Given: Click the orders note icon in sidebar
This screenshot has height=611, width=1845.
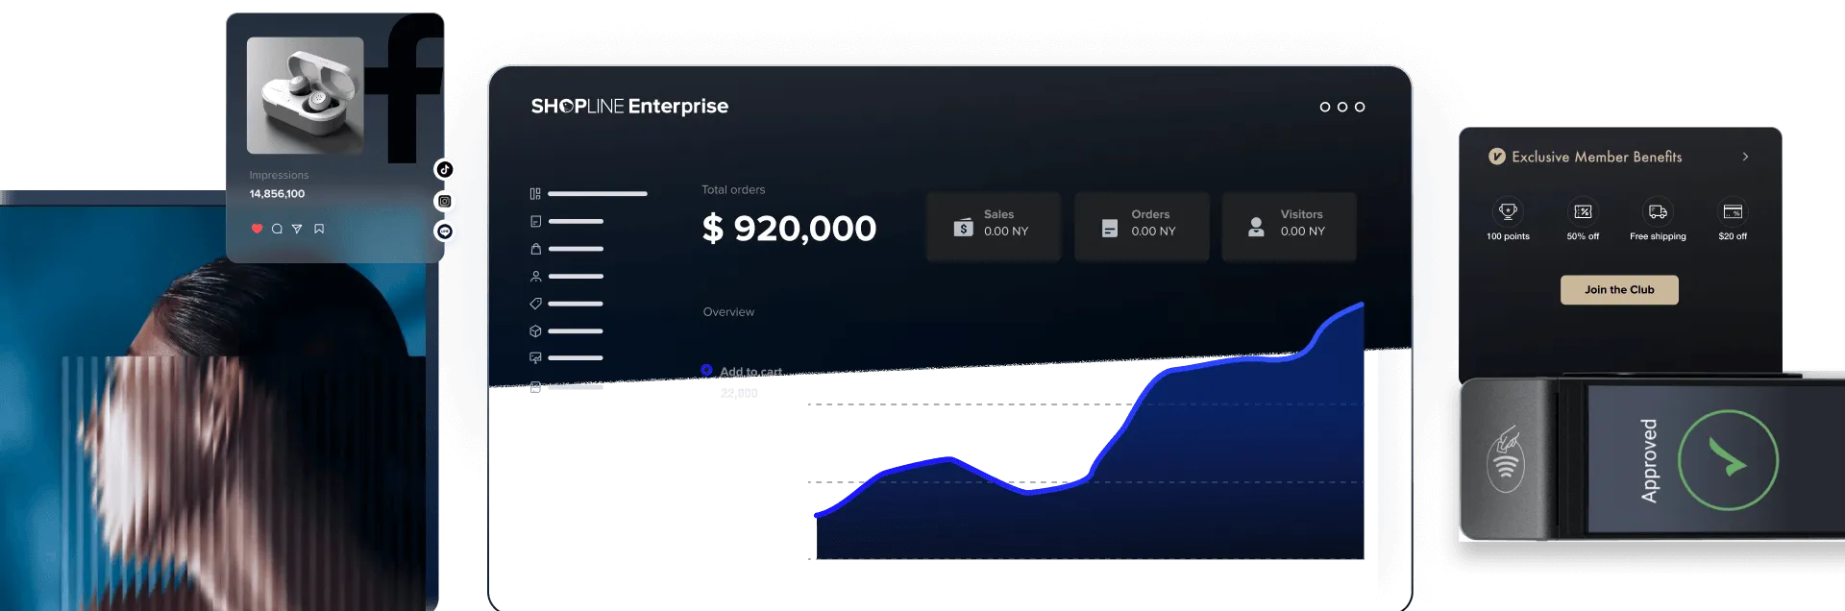Looking at the screenshot, I should [535, 221].
